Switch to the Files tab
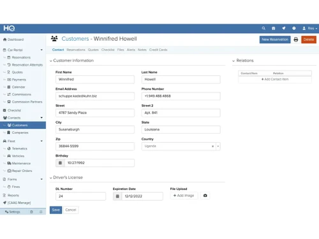Viewport: 319px width, 239px height. [121, 50]
